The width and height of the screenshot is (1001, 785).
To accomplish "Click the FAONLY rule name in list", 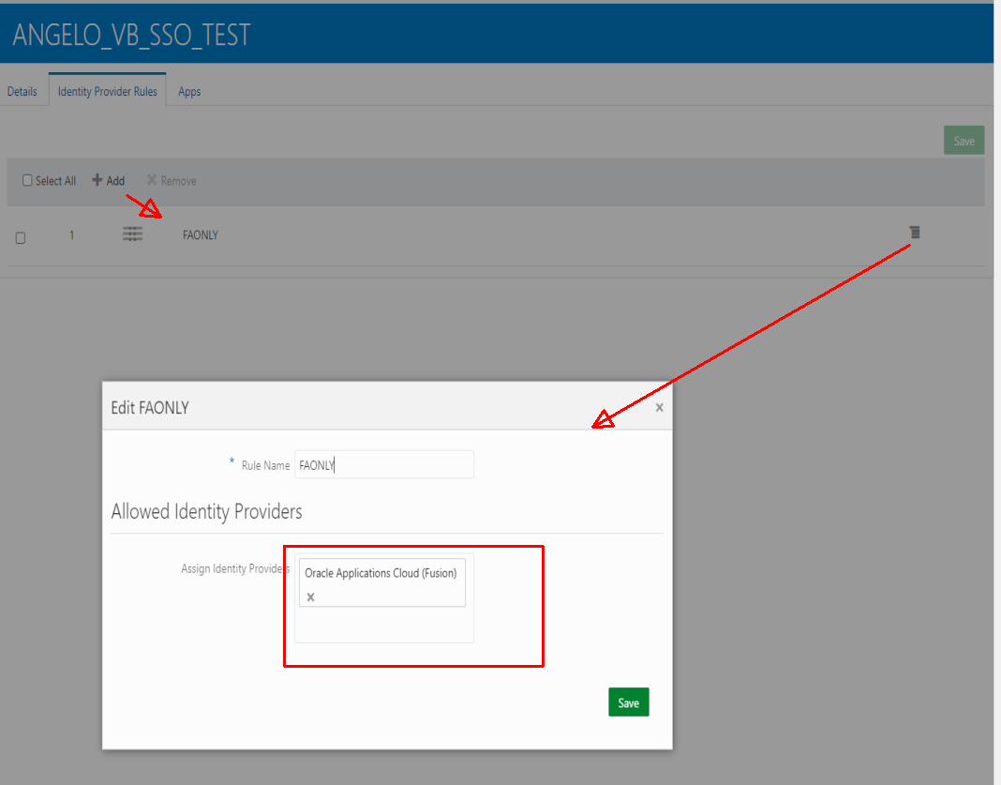I will pyautogui.click(x=201, y=235).
